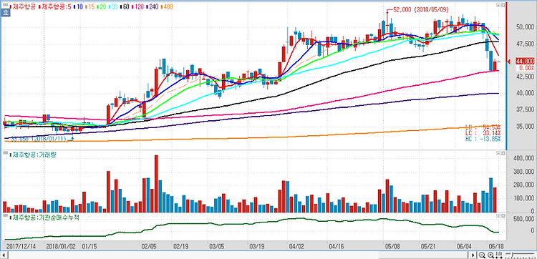Click the scrollbar right arrow
The image size is (537, 259).
point(473,255)
